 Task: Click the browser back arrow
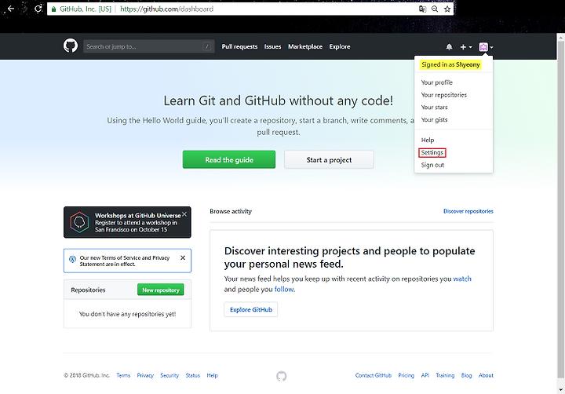coord(11,9)
